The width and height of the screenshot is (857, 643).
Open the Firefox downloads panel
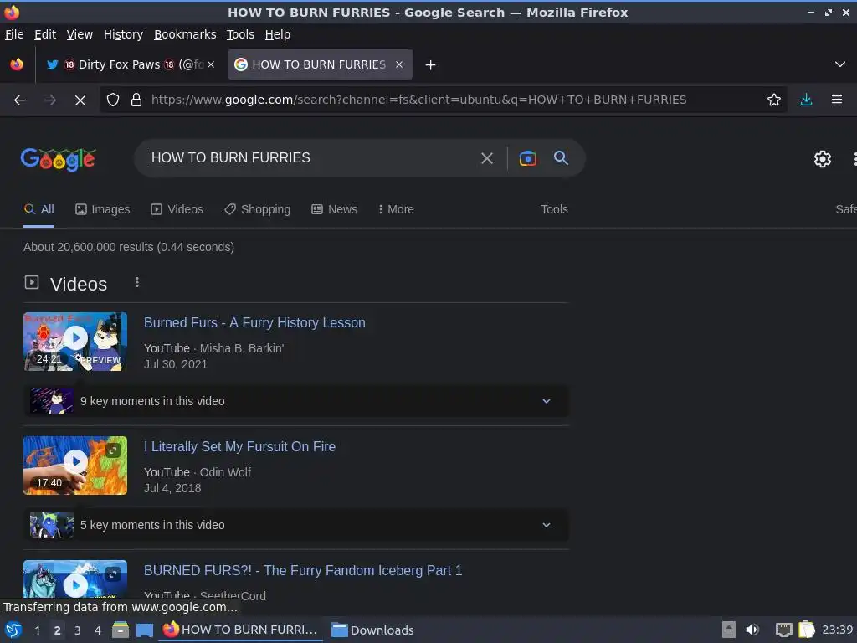pos(806,100)
